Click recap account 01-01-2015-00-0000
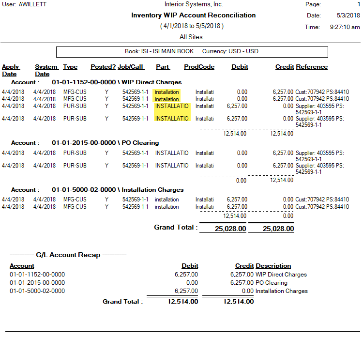This screenshot has height=338, width=363. point(37,283)
